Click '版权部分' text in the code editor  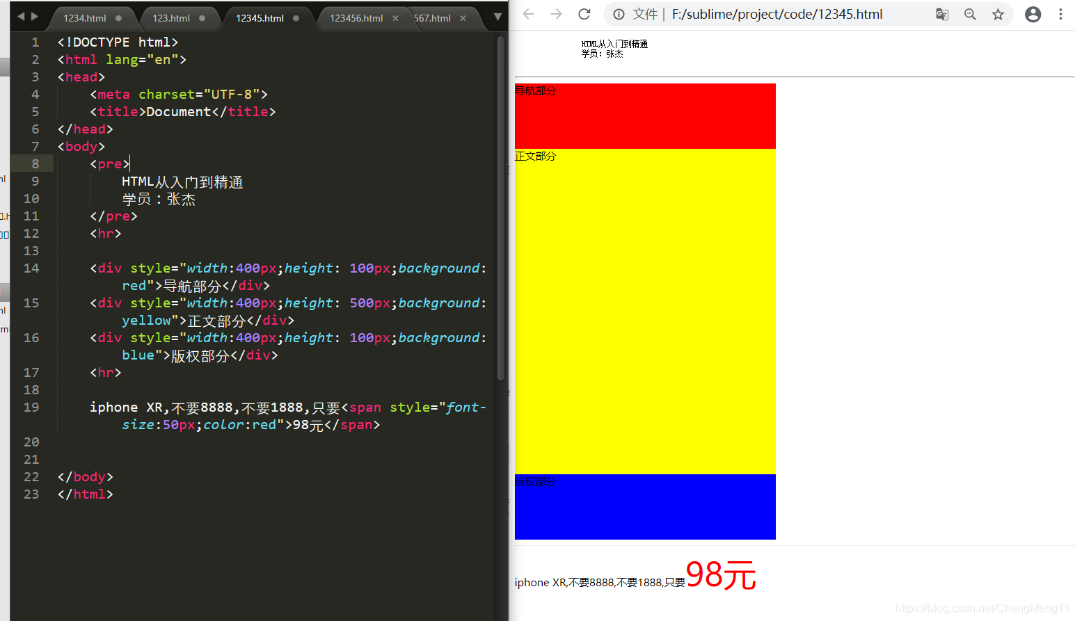(200, 355)
